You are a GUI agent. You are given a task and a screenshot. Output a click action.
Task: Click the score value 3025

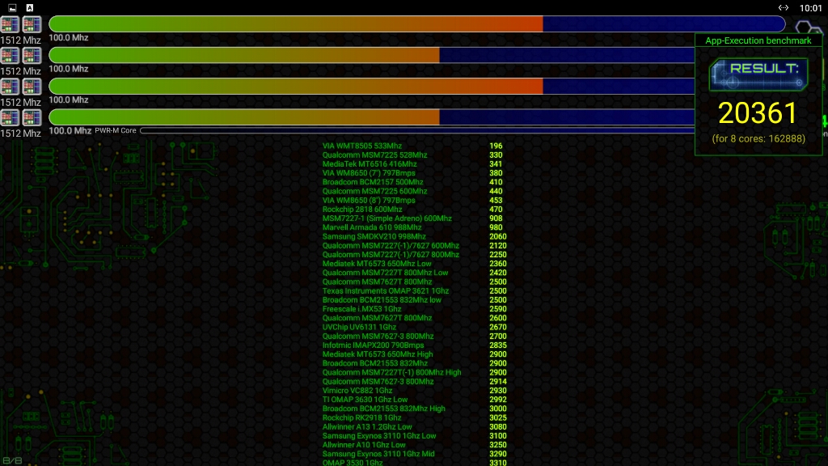(498, 417)
